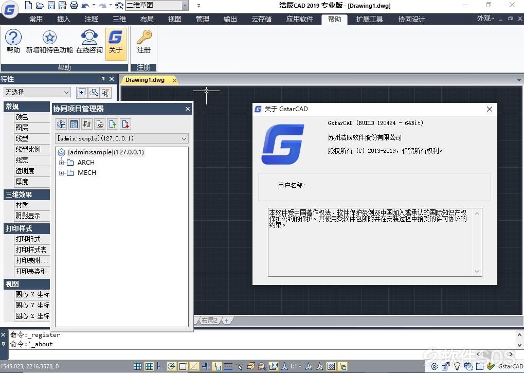Viewport: 524px width, 373px height.
Task: Click the attachment document icon in 协同项目管理器
Action: 100,125
